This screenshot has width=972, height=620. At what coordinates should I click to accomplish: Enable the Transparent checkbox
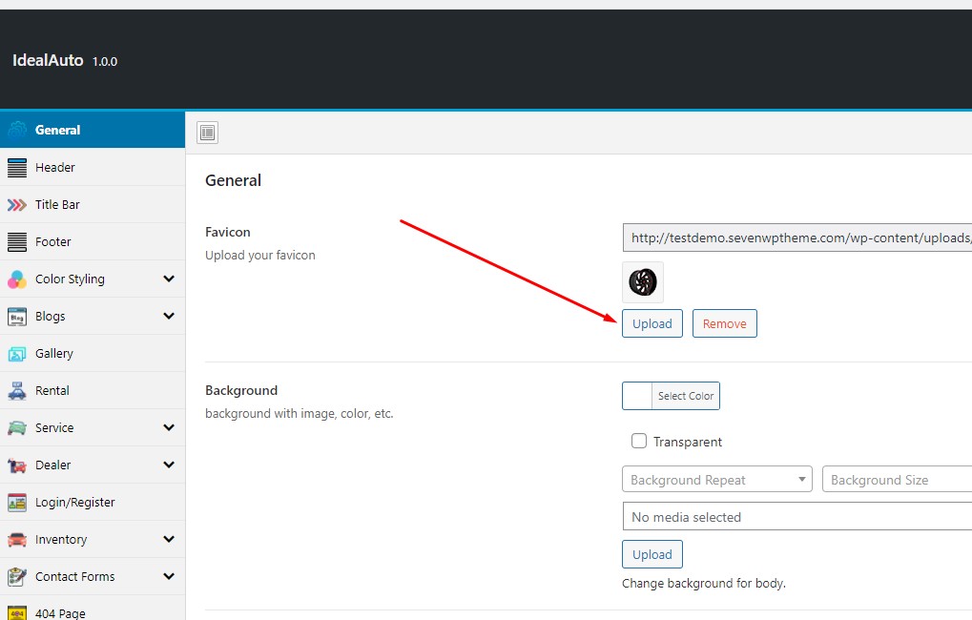click(x=639, y=442)
